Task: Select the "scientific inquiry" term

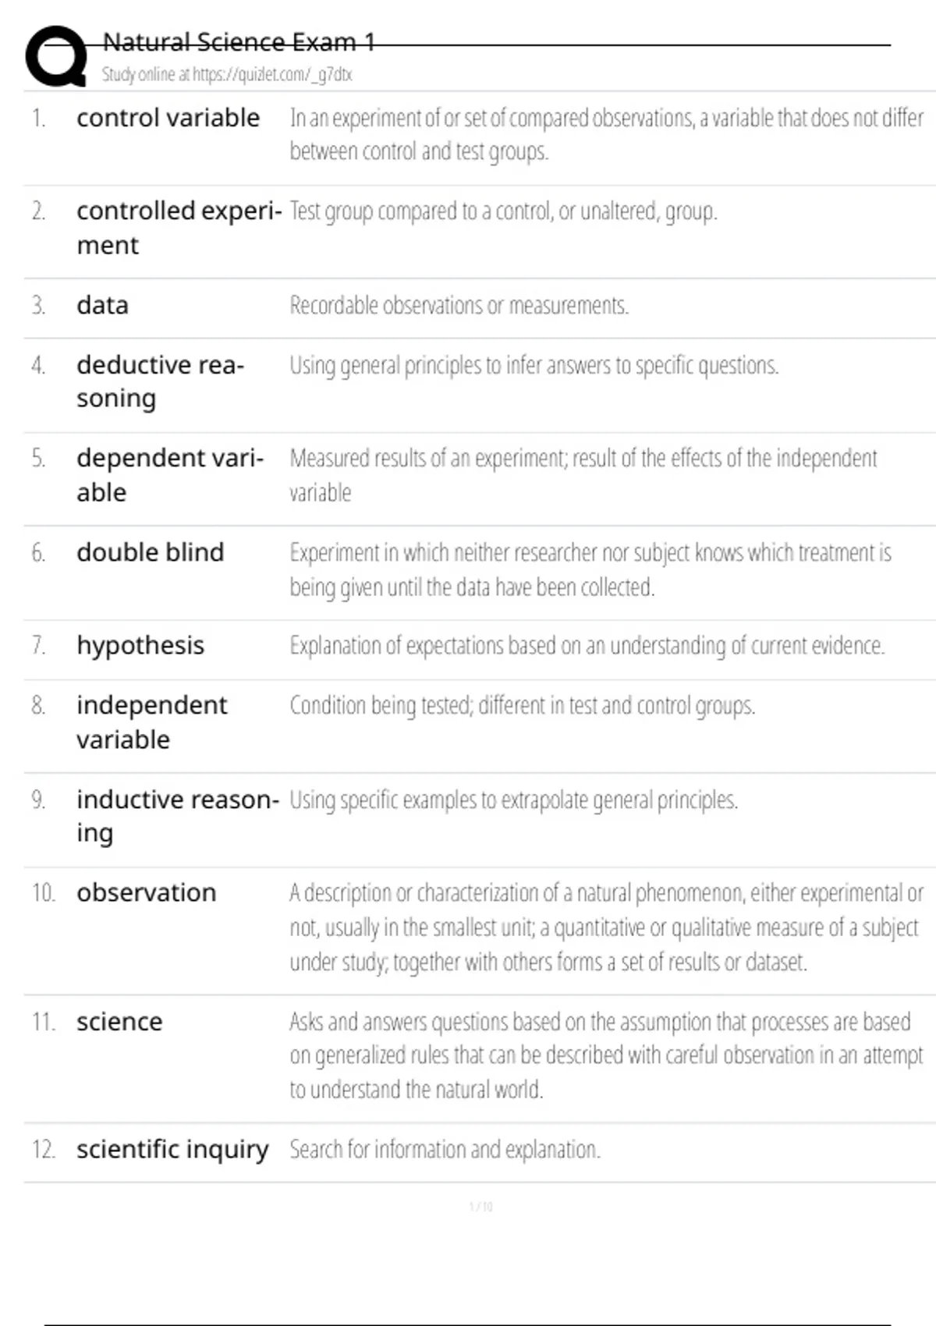Action: (x=172, y=1149)
